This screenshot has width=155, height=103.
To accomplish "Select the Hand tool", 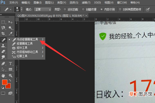I will pyautogui.click(x=3, y=76).
